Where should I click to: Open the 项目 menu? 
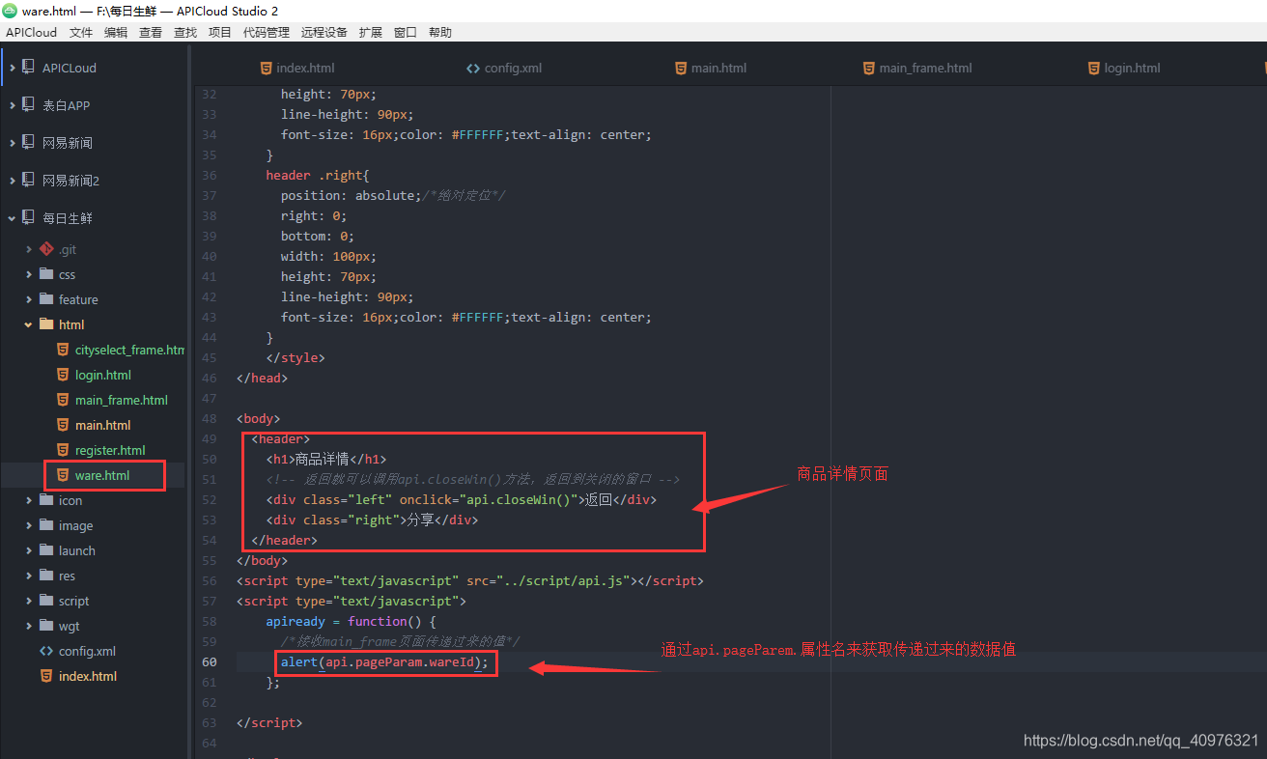click(220, 32)
